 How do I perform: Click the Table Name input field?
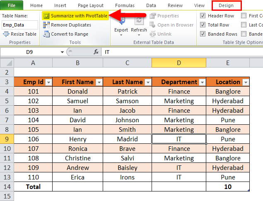pos(19,25)
